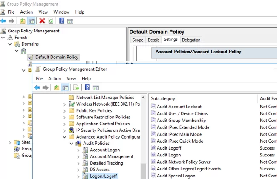277x179 pixels.
Task: Expand the Sites tree node
Action: pos(10,143)
